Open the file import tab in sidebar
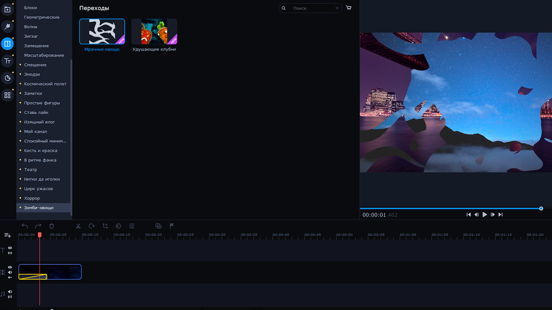552x310 pixels. click(7, 9)
